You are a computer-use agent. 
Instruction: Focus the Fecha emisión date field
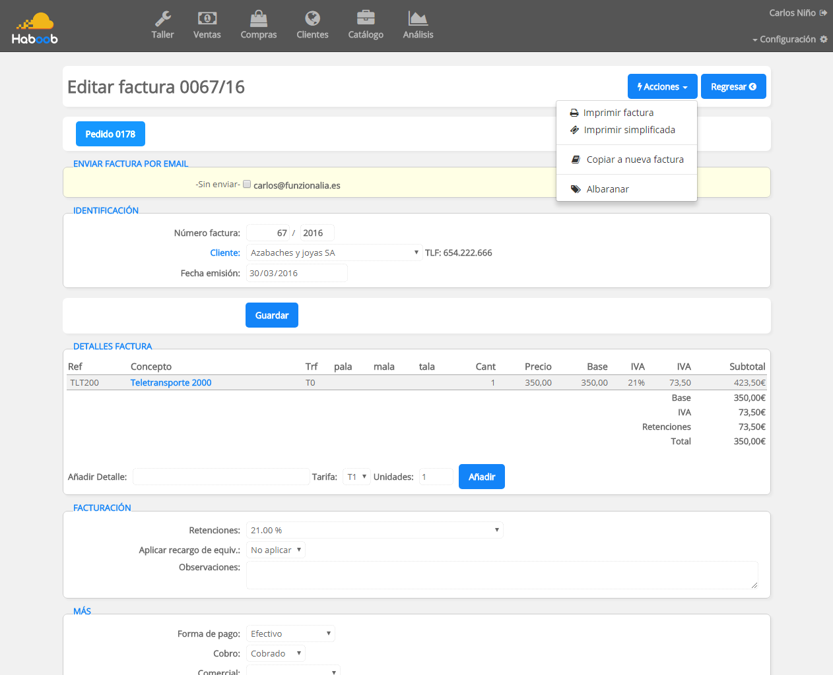click(297, 273)
